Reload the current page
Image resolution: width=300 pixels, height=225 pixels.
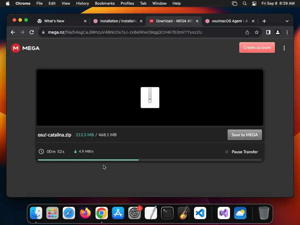click(32, 32)
